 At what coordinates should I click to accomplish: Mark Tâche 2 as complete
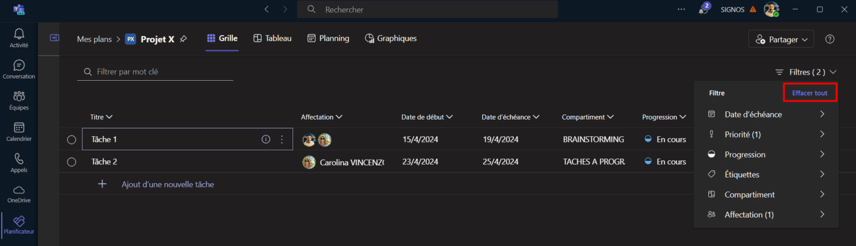71,162
